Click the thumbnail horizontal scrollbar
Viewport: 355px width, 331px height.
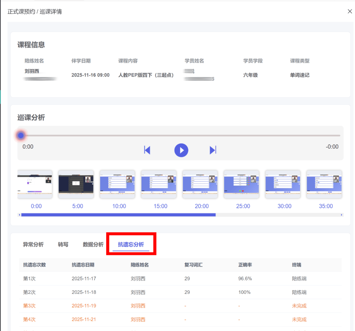tap(118, 215)
